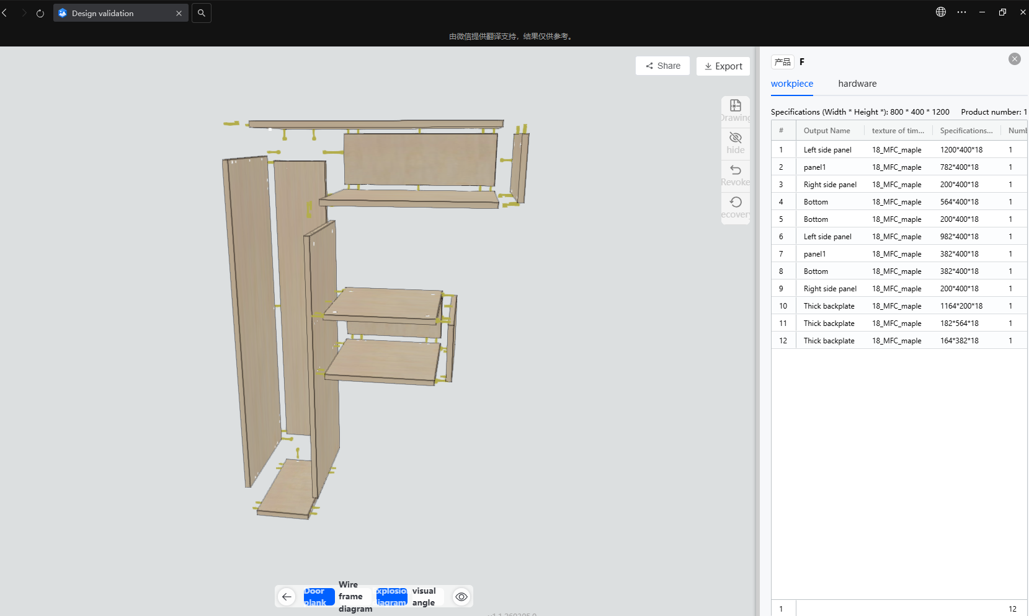Image resolution: width=1029 pixels, height=616 pixels.
Task: Toggle the Wire frame diagram view
Action: point(355,597)
